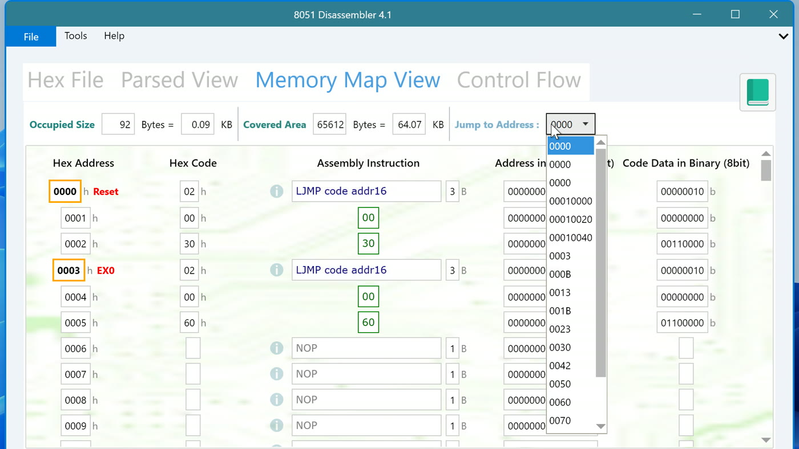Pick address 001B from dropdown list
This screenshot has height=449, width=799.
571,311
